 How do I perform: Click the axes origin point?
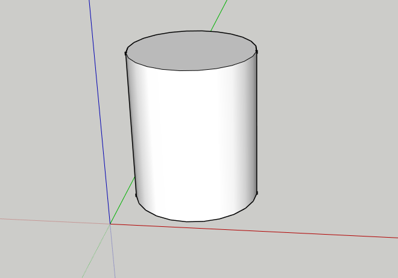[110, 224]
